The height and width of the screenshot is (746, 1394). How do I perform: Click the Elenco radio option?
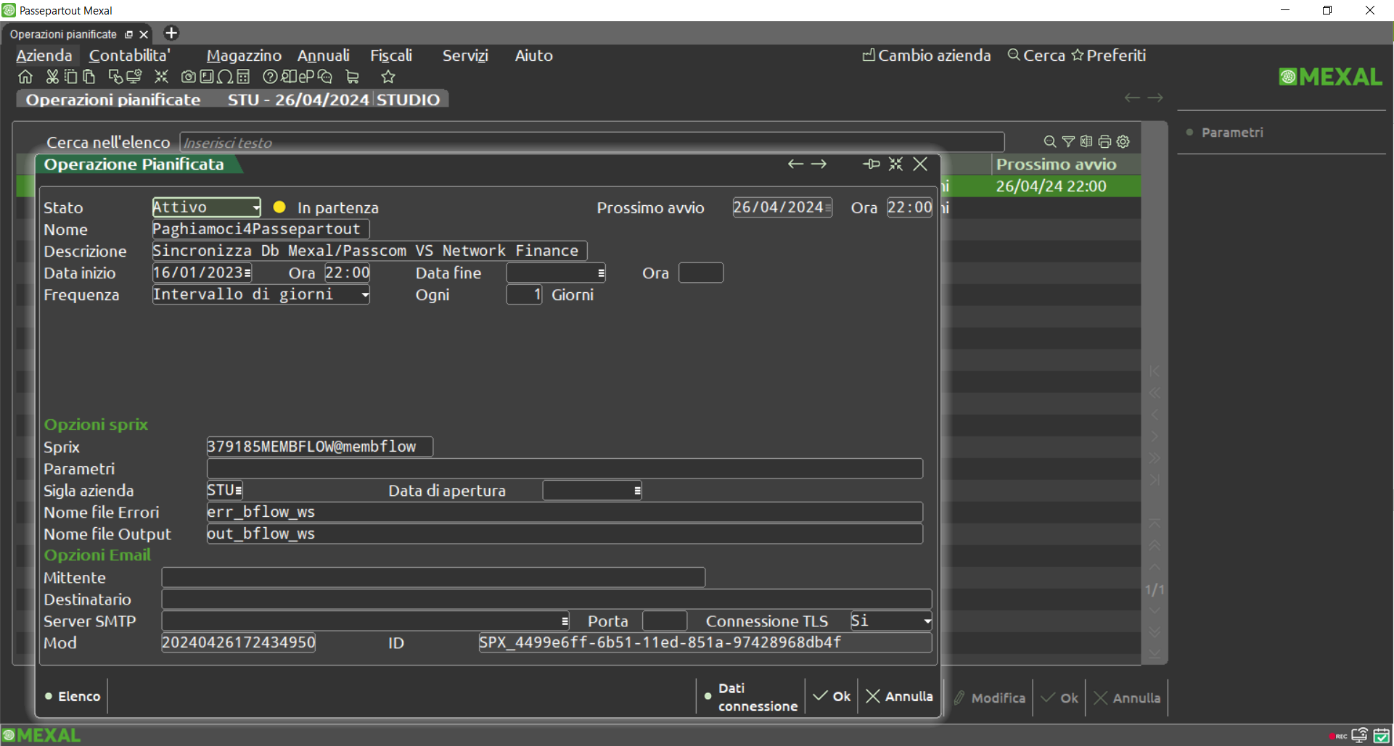click(72, 696)
